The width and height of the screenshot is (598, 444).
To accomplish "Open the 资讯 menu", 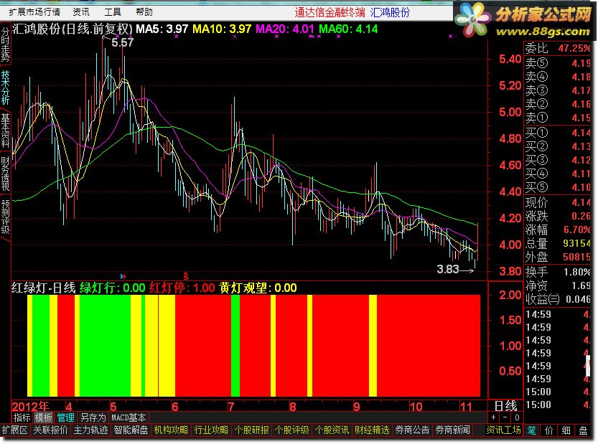I will [x=81, y=12].
